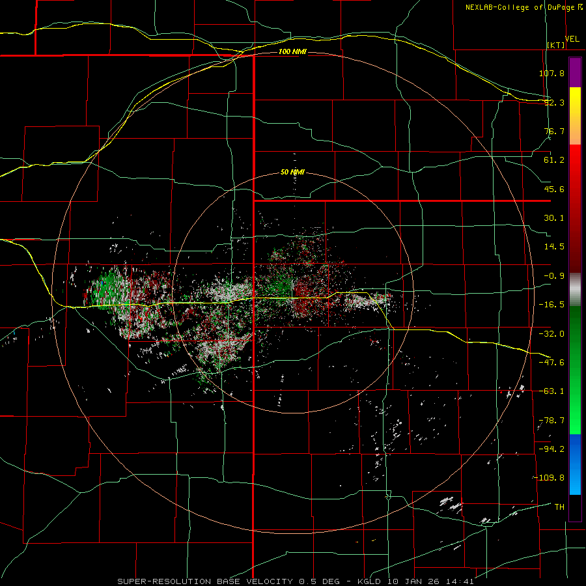Select the -47.6 scale value
Viewport: 586px width, 586px height.
[551, 363]
